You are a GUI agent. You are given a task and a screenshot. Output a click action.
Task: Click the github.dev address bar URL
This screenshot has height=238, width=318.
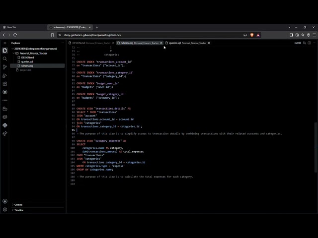coord(92,35)
